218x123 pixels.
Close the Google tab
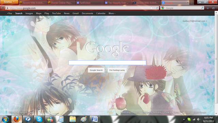click(x=188, y=3)
